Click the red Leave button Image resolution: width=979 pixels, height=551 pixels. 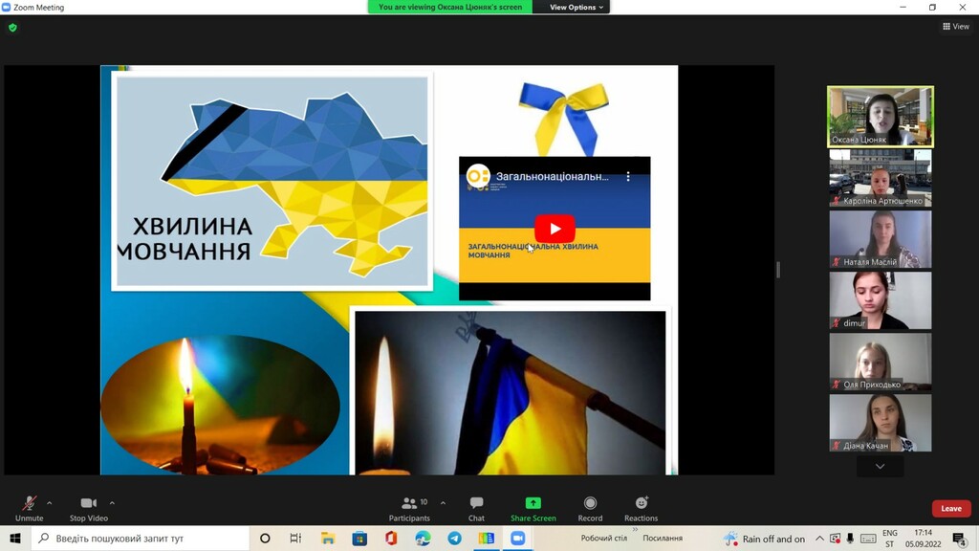point(950,509)
